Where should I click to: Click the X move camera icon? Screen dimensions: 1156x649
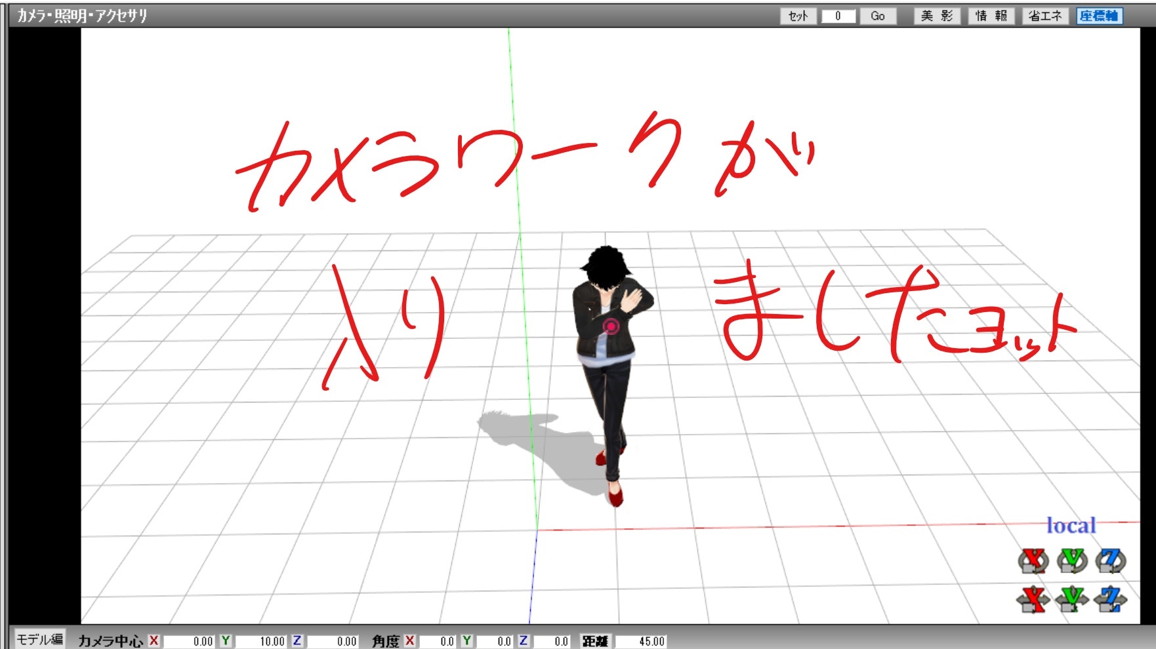[x=1034, y=599]
